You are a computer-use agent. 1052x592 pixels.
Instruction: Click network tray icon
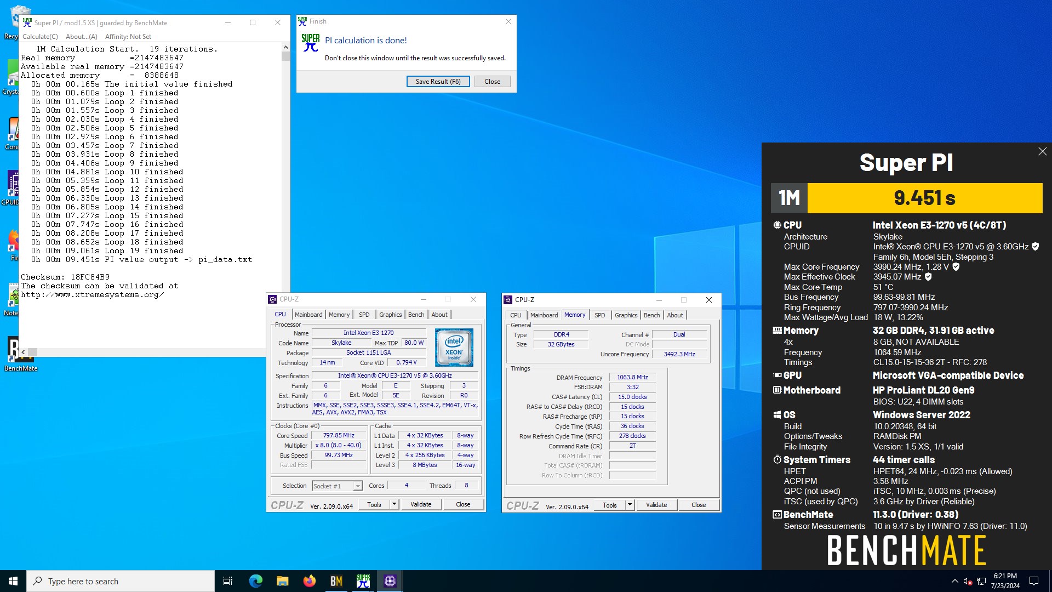981,581
